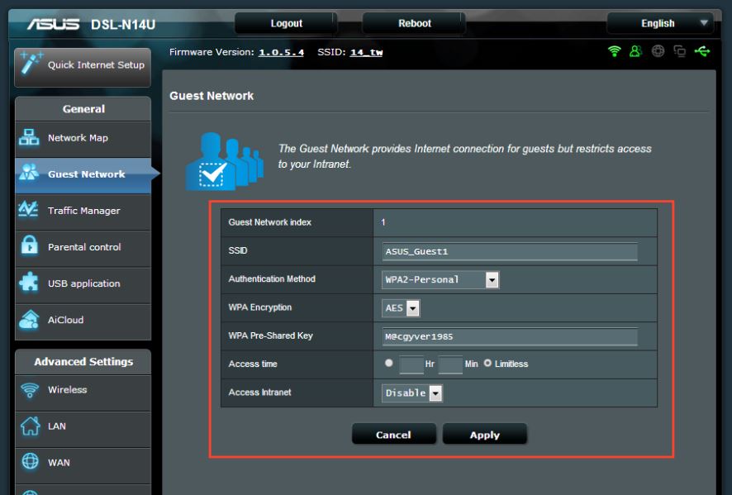This screenshot has width=732, height=495.
Task: Click the SSID field ASUS_Guest1
Action: [510, 252]
